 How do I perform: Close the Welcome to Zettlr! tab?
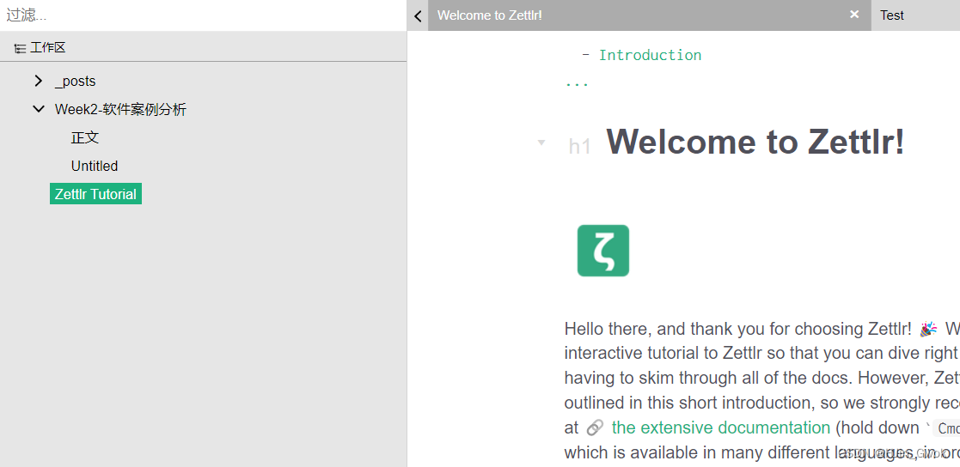[854, 15]
